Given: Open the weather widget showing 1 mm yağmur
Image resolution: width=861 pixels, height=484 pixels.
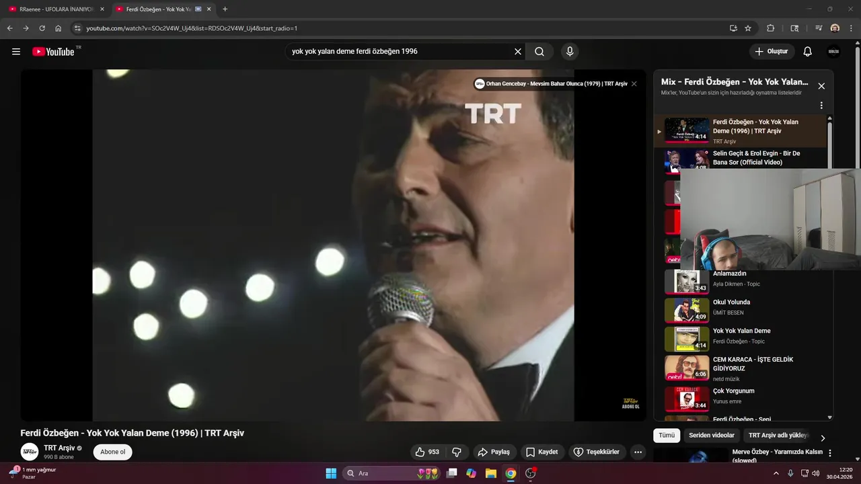Looking at the screenshot, I should pos(34,473).
